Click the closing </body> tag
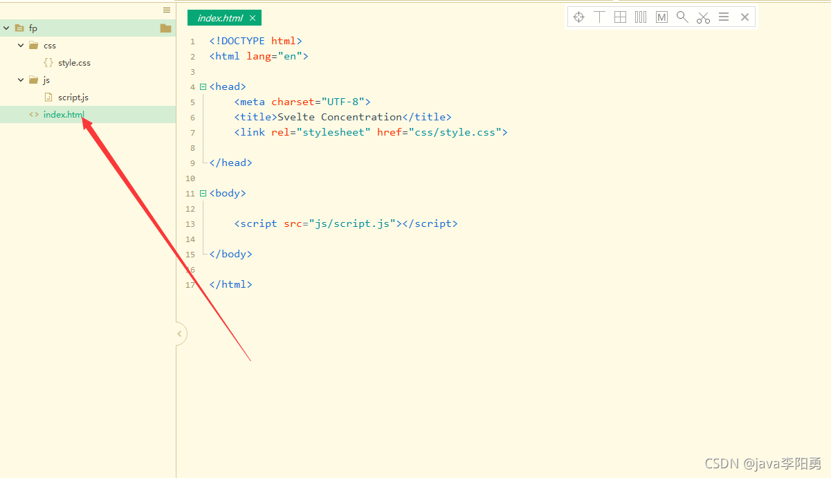Image resolution: width=831 pixels, height=478 pixels. coord(231,254)
